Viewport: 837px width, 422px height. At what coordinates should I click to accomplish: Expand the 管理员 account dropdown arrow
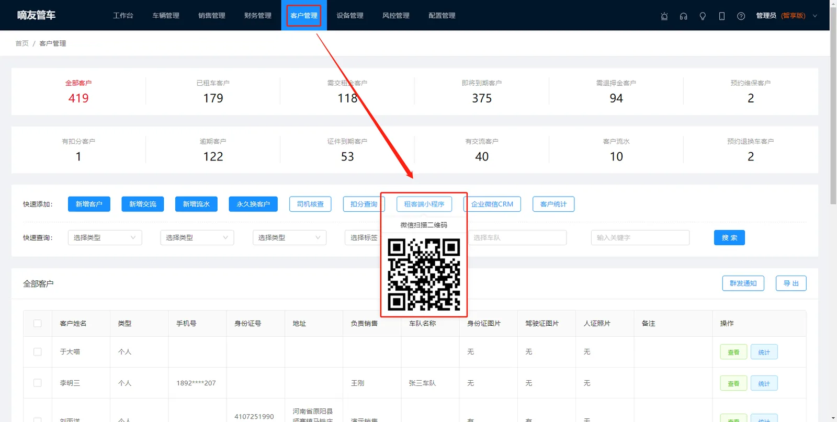815,16
